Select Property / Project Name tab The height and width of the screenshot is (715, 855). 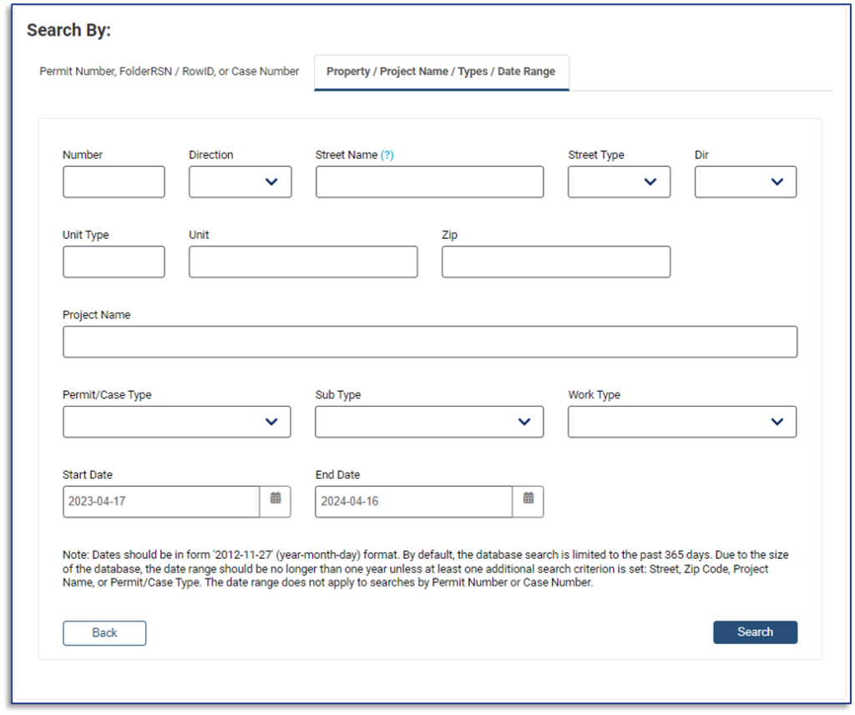(441, 72)
